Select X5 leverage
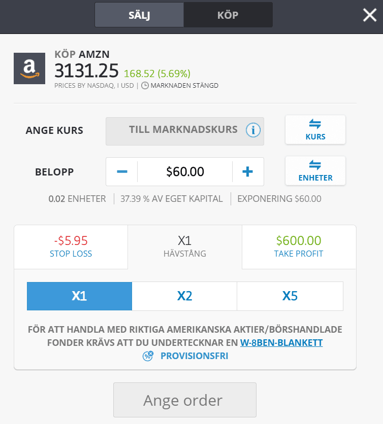The height and width of the screenshot is (424, 383). pos(290,296)
